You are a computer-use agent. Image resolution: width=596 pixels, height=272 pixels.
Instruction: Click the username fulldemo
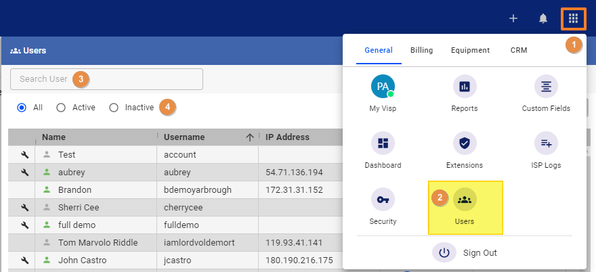182,225
